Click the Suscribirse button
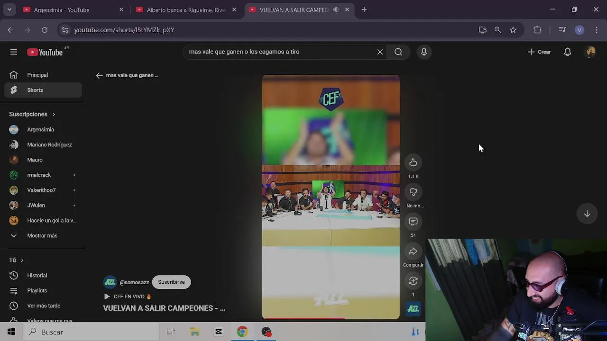Screen dimensions: 607x341 click(x=171, y=282)
